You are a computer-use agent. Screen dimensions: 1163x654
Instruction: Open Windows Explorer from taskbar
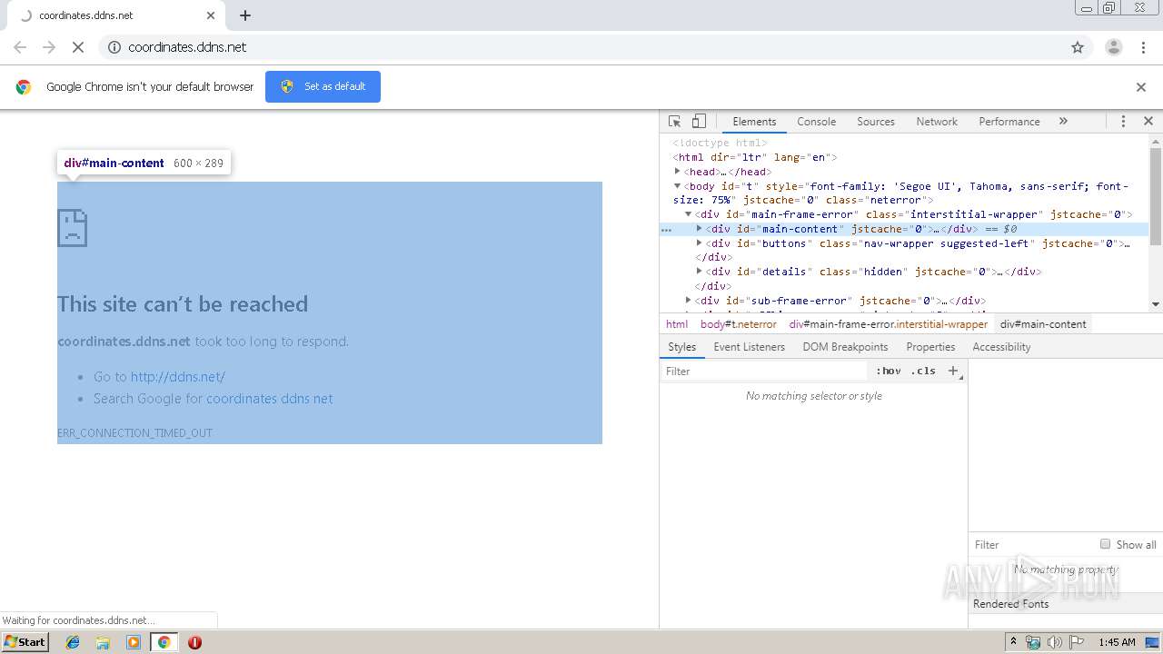[103, 642]
